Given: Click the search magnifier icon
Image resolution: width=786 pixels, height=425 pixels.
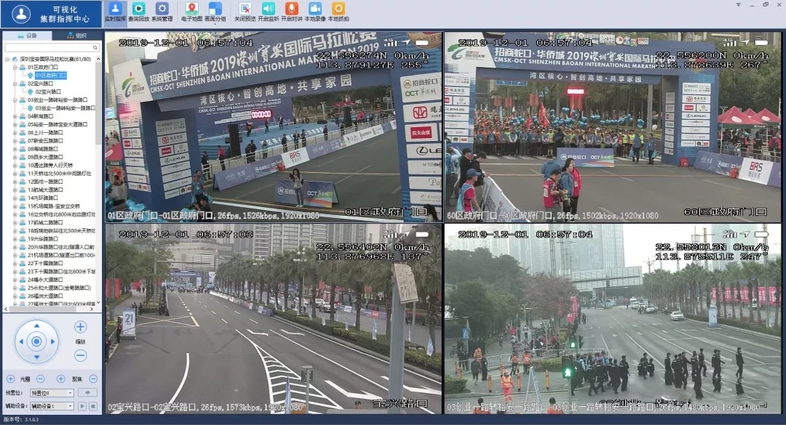Looking at the screenshot, I should (x=95, y=47).
